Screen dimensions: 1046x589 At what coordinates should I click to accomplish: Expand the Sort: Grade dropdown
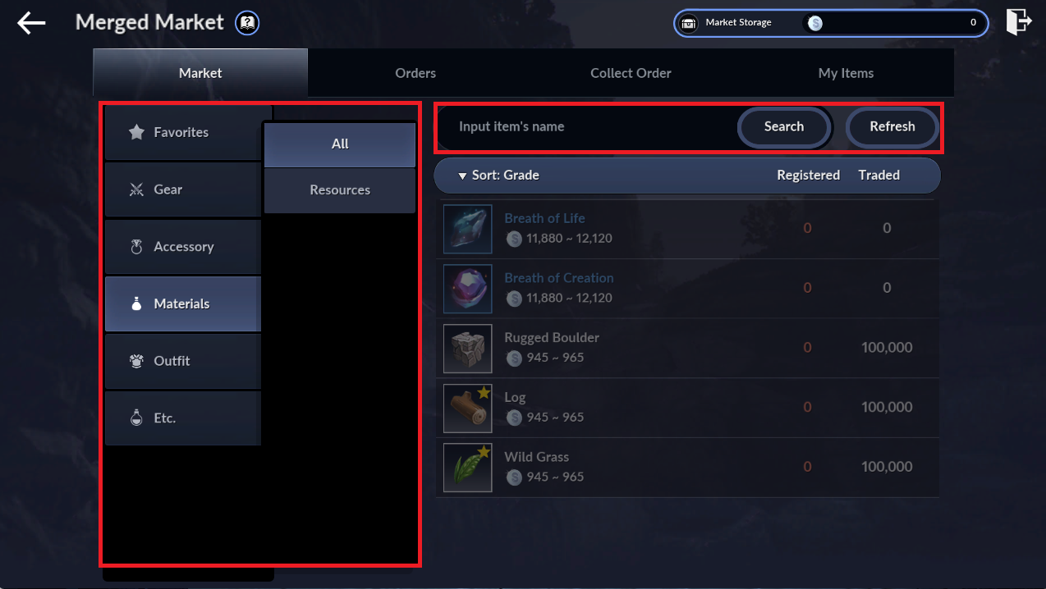pos(498,176)
